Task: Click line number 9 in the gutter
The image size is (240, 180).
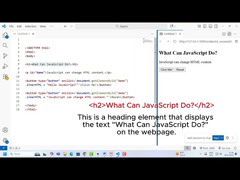Action: click(x=18, y=72)
